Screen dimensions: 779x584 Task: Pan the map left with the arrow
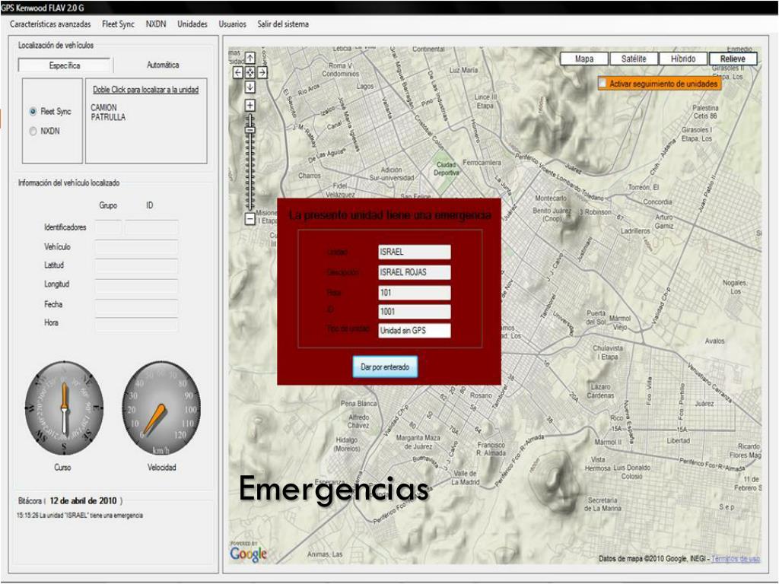(238, 72)
